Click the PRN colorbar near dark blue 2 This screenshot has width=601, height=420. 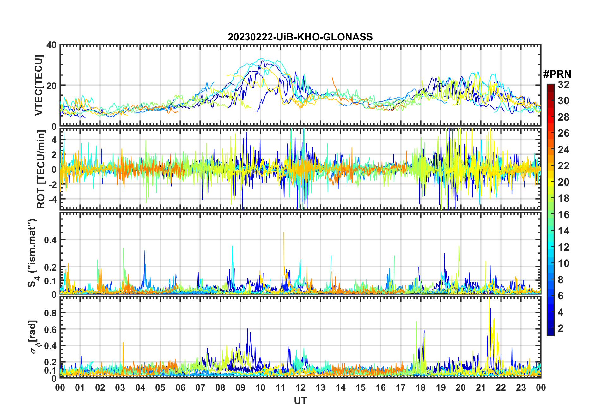[550, 328]
